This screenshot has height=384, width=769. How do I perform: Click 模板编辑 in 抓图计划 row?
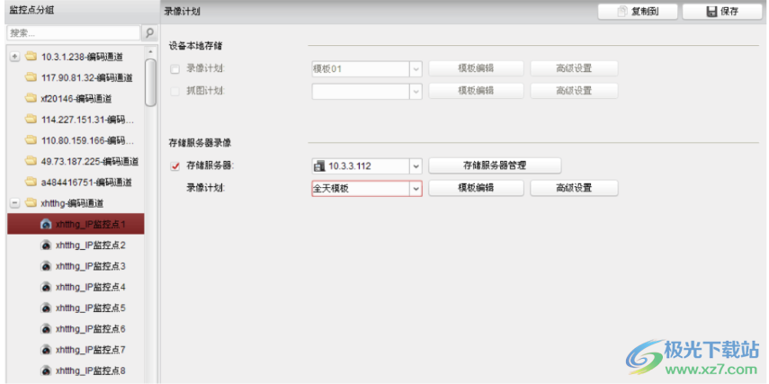point(476,91)
